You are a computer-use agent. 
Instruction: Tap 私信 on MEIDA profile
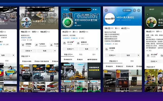coord(128,55)
